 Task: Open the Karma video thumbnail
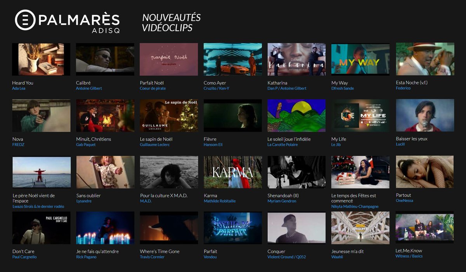[x=233, y=172]
